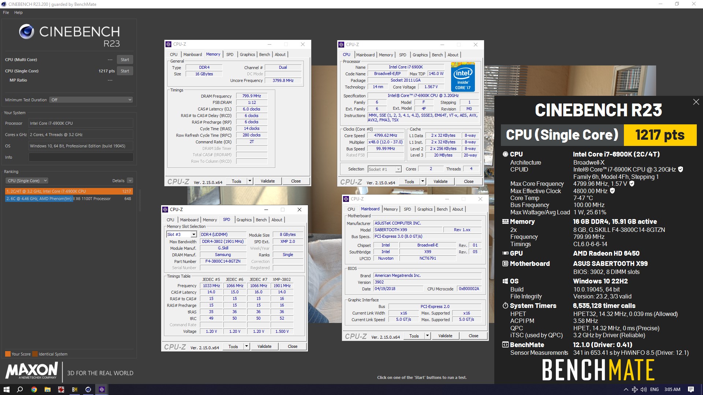Click Validate in the CPU-Z Mainboard window

[445, 336]
